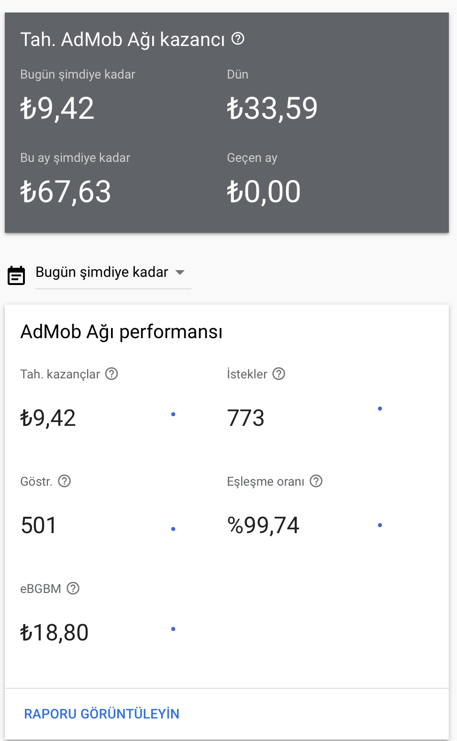Expand the date range dropdown arrow
Image resolution: width=457 pixels, height=741 pixels.
(180, 272)
